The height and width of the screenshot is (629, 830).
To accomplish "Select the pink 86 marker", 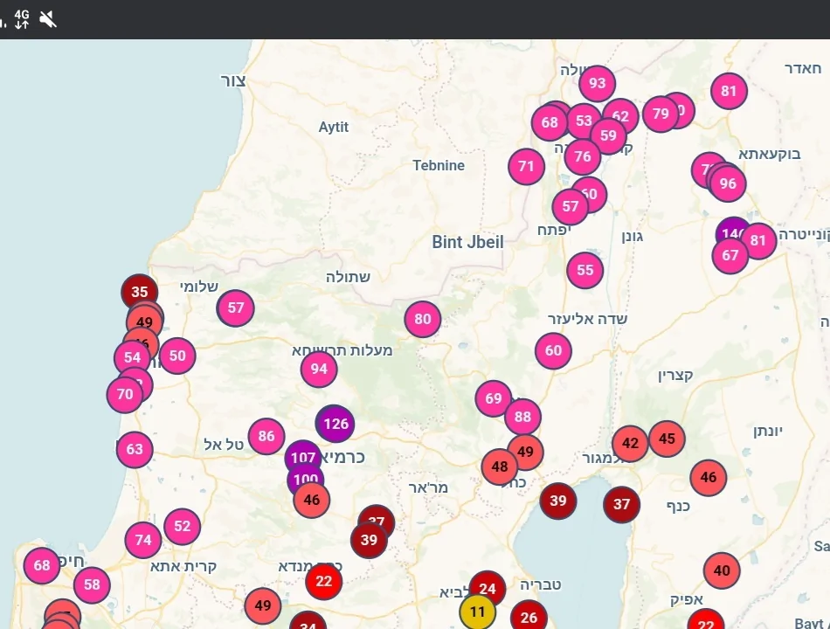I will [x=266, y=437].
